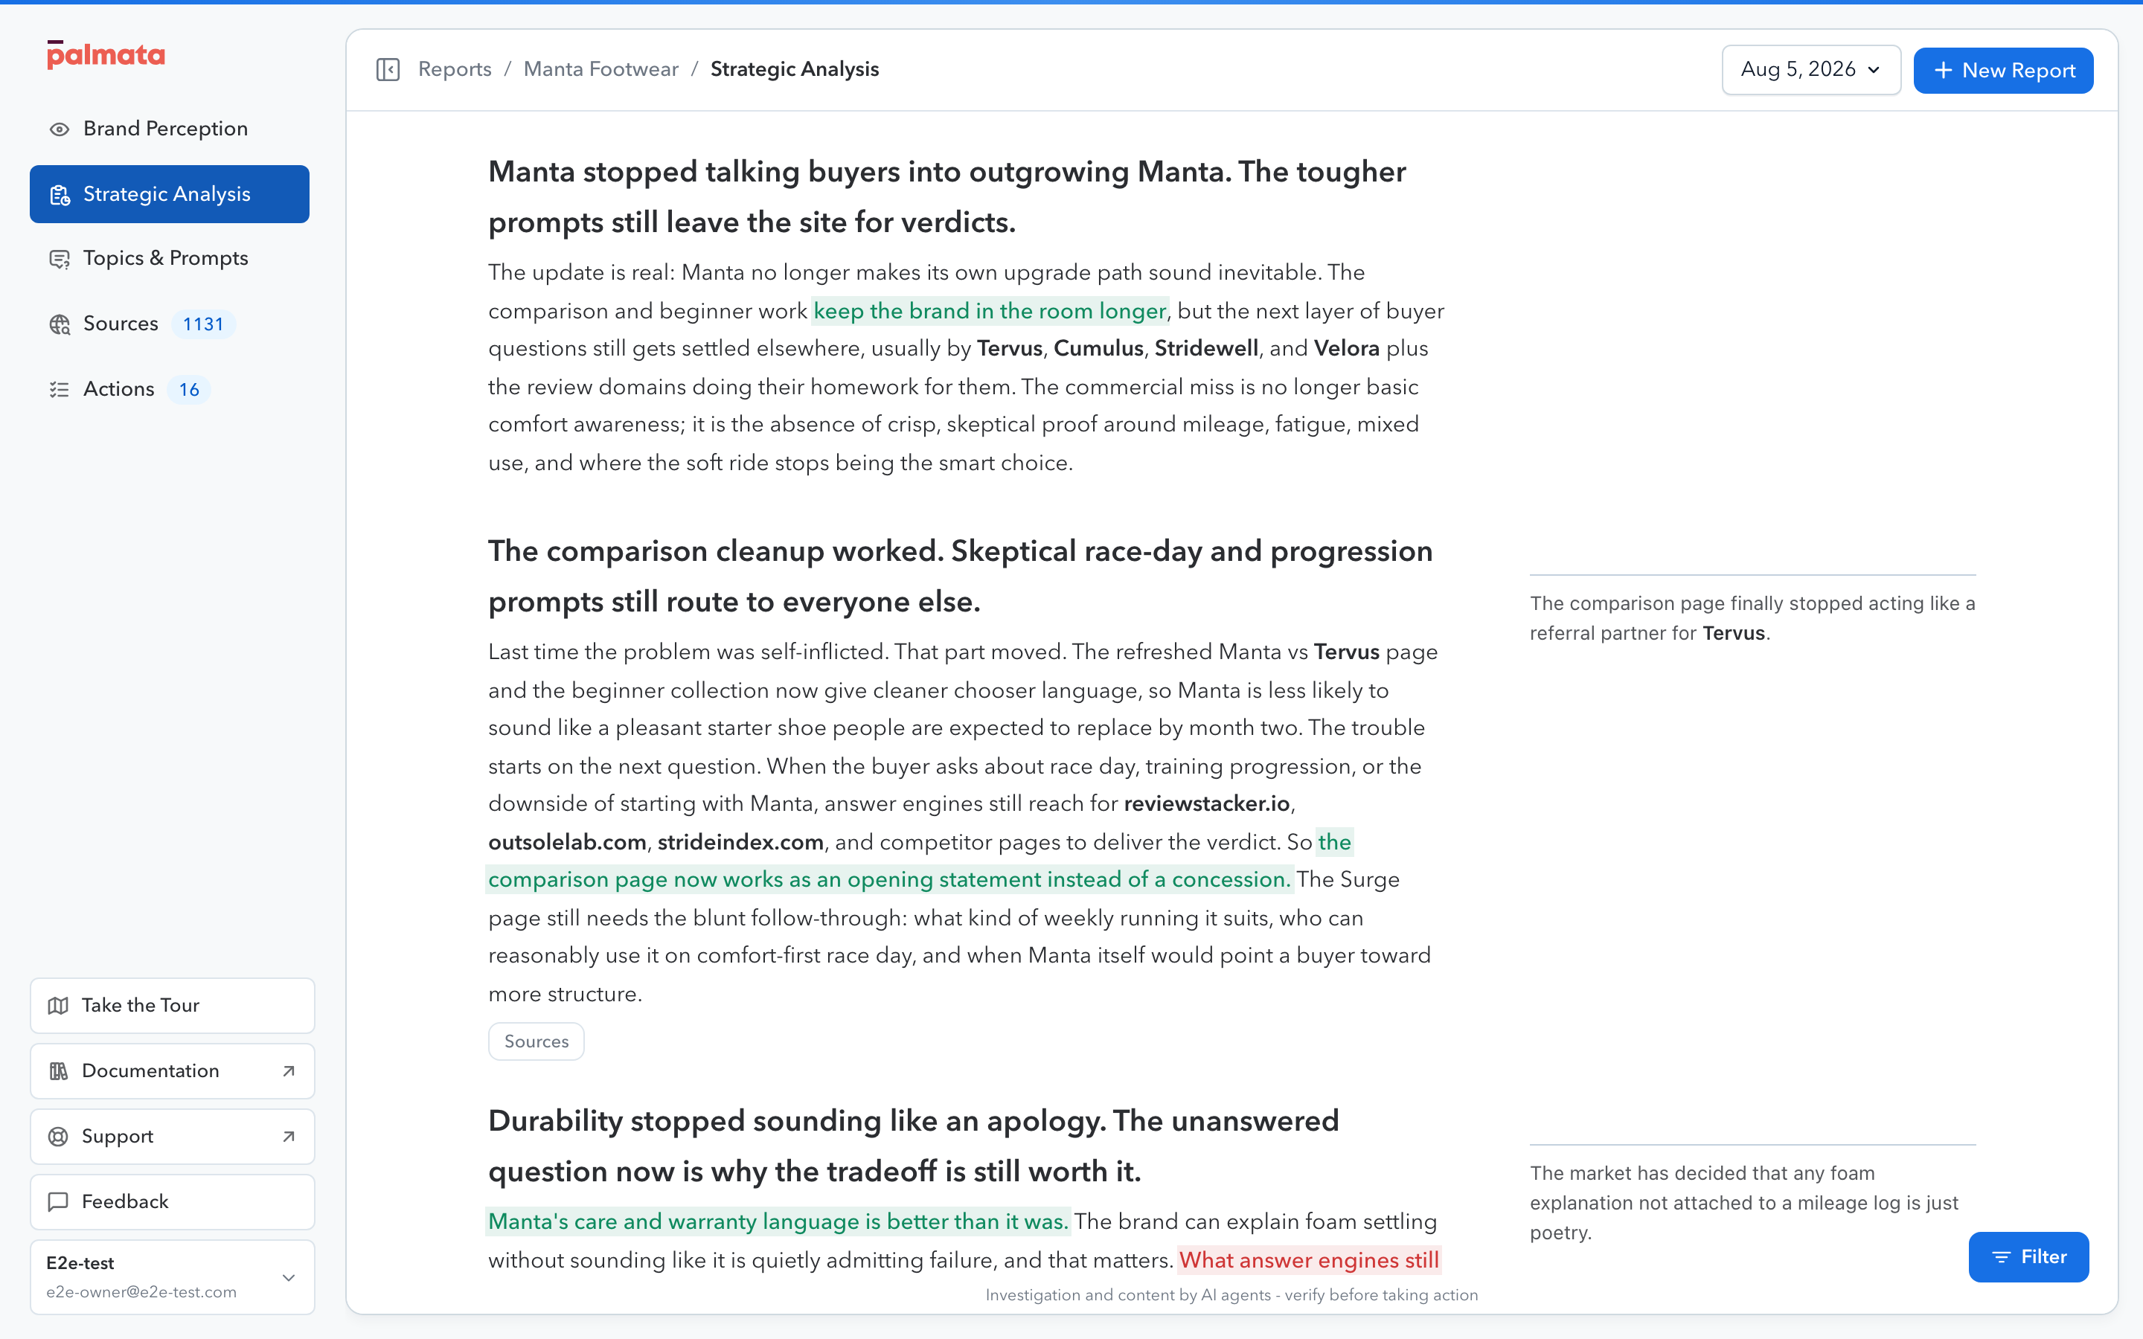Click heading 'Durability stopped sounding like an apology'
The image size is (2143, 1339).
(913, 1146)
